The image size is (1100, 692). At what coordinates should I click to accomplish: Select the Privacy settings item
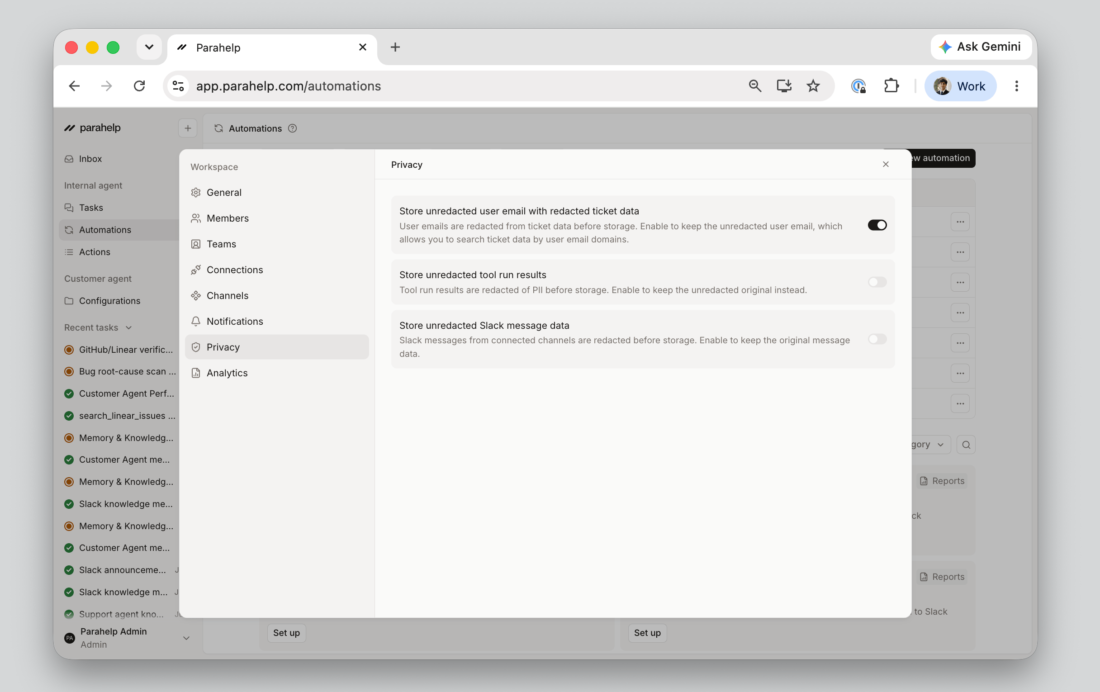pos(276,347)
